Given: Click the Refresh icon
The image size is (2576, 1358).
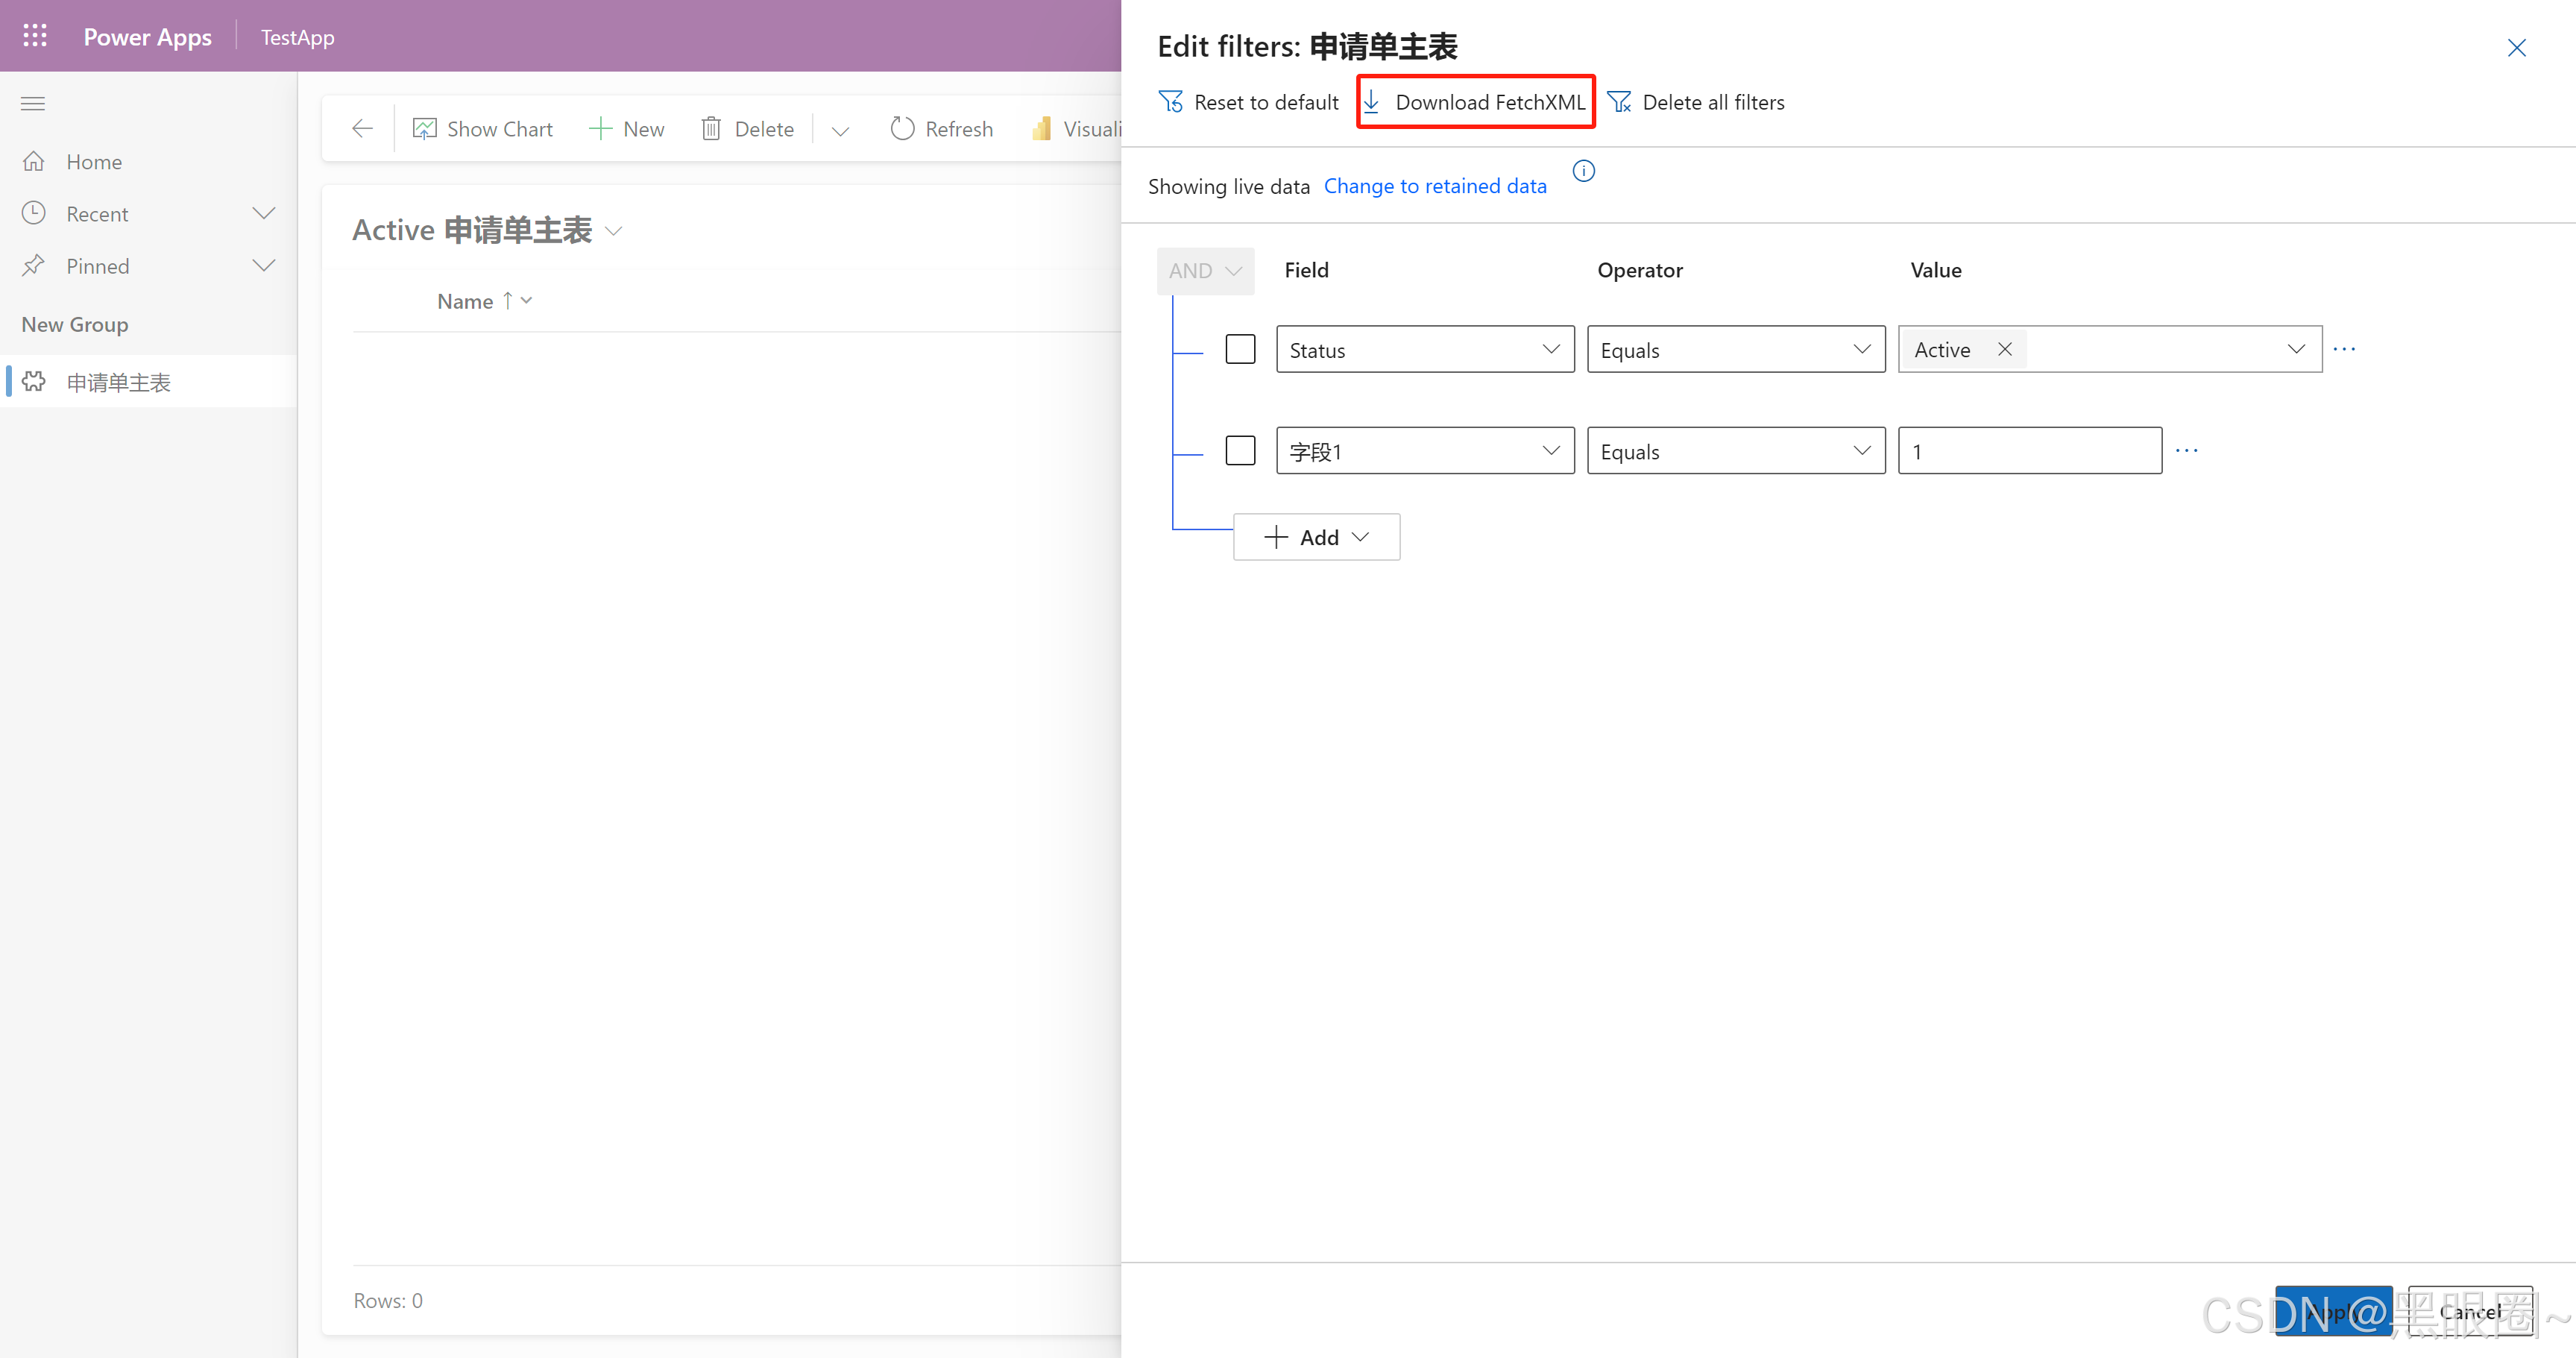Looking at the screenshot, I should click(x=903, y=128).
